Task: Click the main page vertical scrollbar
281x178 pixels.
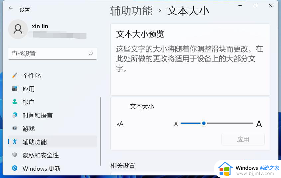Action: coord(277,77)
